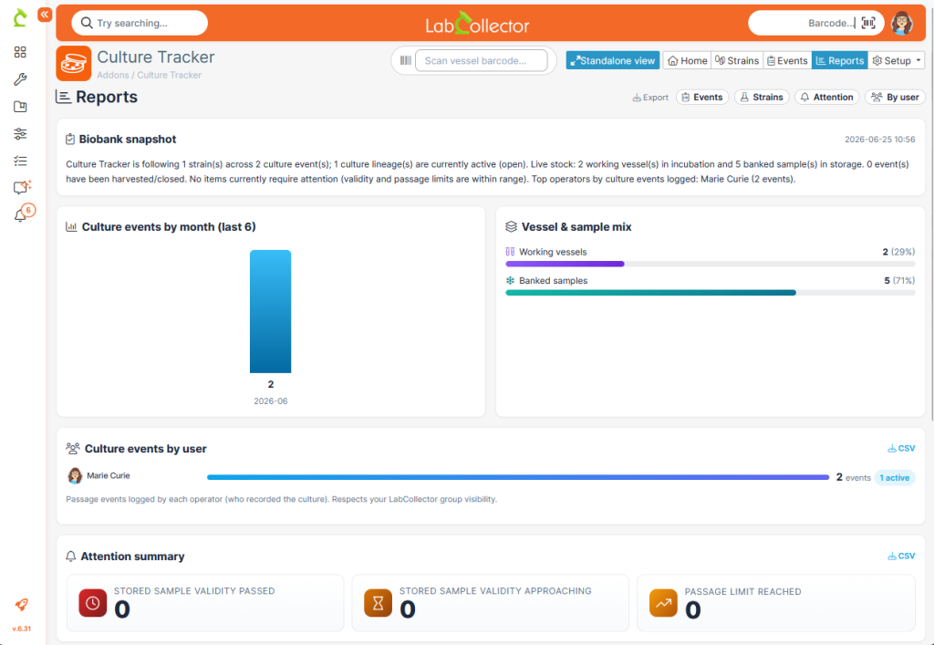Click the 2026-06-25 10:56 timestamp
The width and height of the screenshot is (934, 645).
tap(880, 140)
